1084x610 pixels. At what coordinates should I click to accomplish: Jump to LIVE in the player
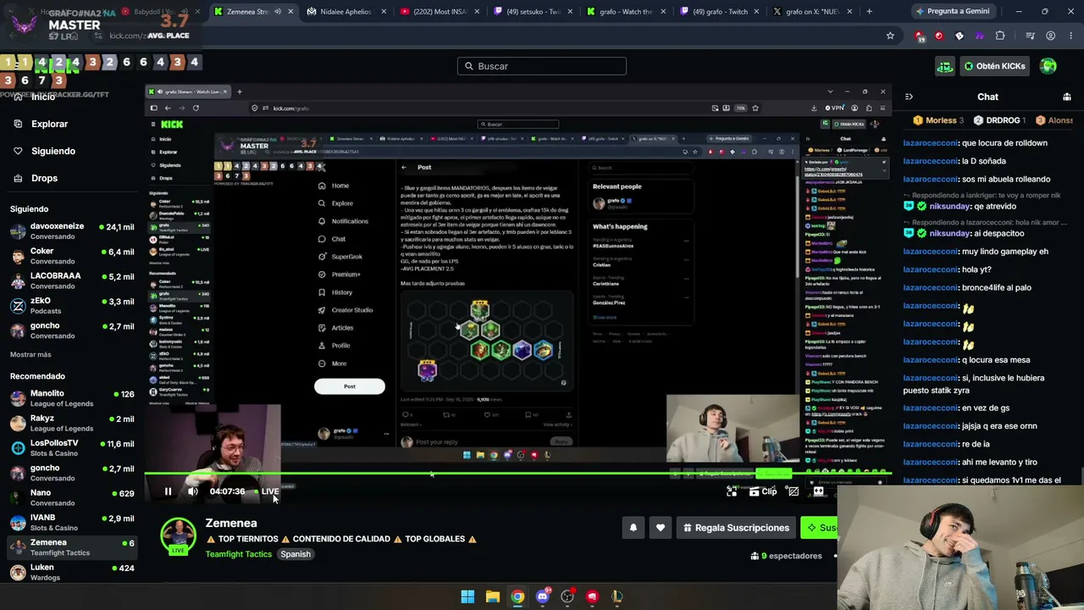pos(268,491)
